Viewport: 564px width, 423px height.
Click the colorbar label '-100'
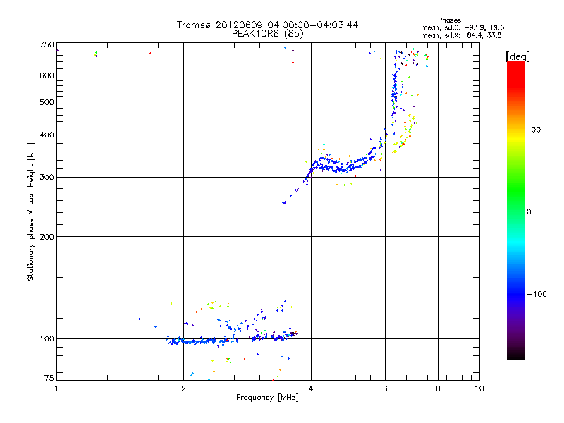tap(537, 294)
